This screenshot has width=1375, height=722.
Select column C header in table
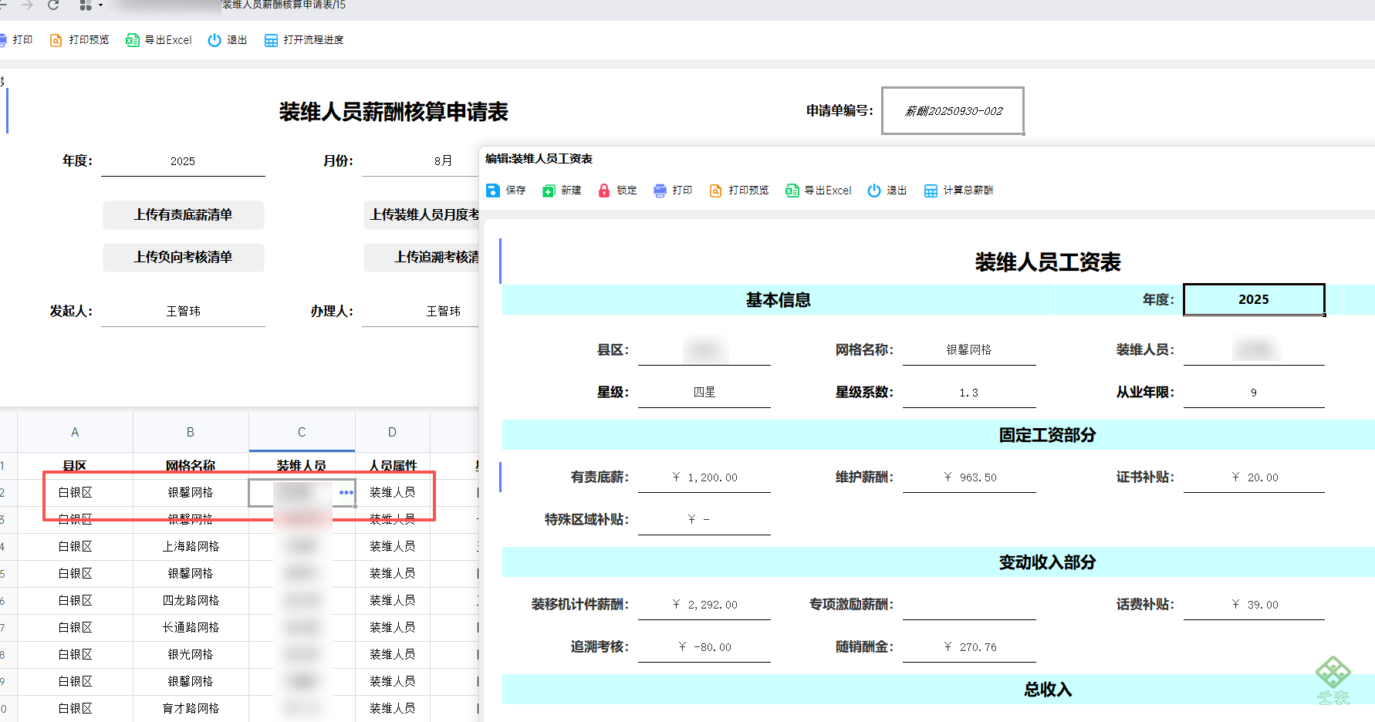302,432
